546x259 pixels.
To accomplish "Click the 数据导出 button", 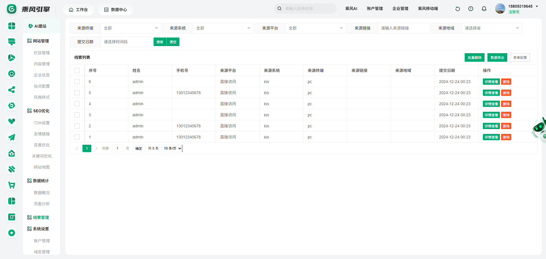I will (x=497, y=57).
